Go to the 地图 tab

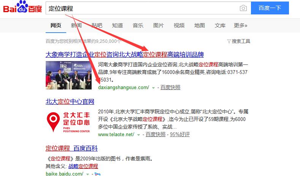[x=199, y=25]
